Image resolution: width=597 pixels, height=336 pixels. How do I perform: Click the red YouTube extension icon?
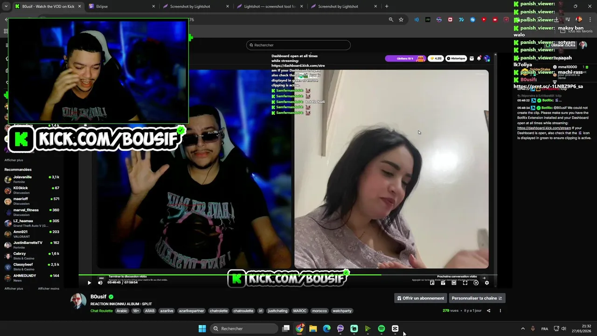(x=484, y=20)
